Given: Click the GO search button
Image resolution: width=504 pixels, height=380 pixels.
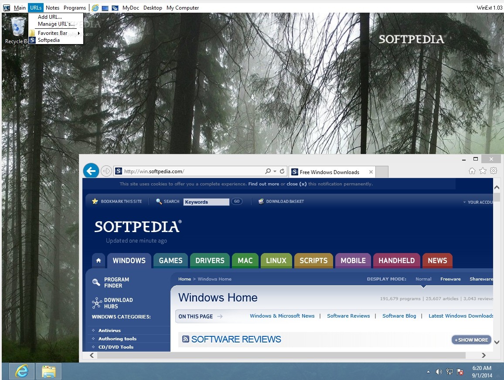Looking at the screenshot, I should pyautogui.click(x=237, y=202).
